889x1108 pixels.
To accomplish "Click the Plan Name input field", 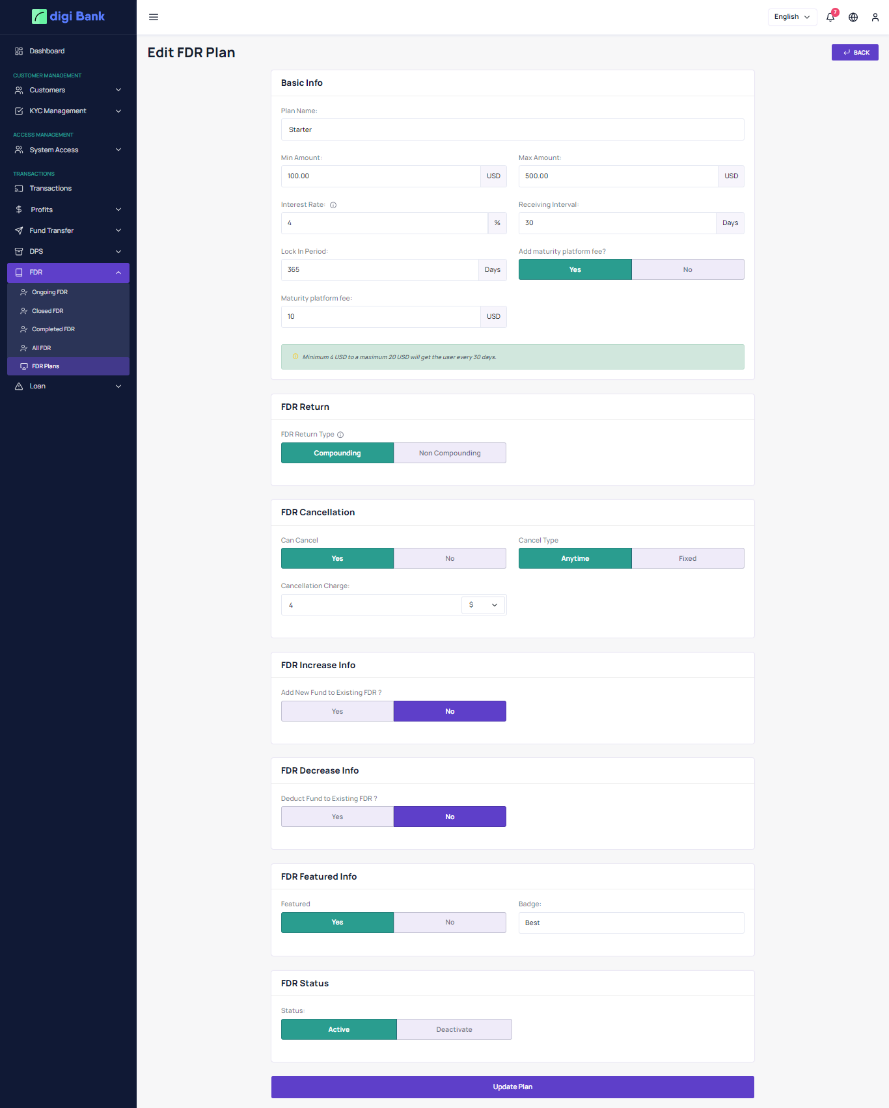I will click(512, 129).
